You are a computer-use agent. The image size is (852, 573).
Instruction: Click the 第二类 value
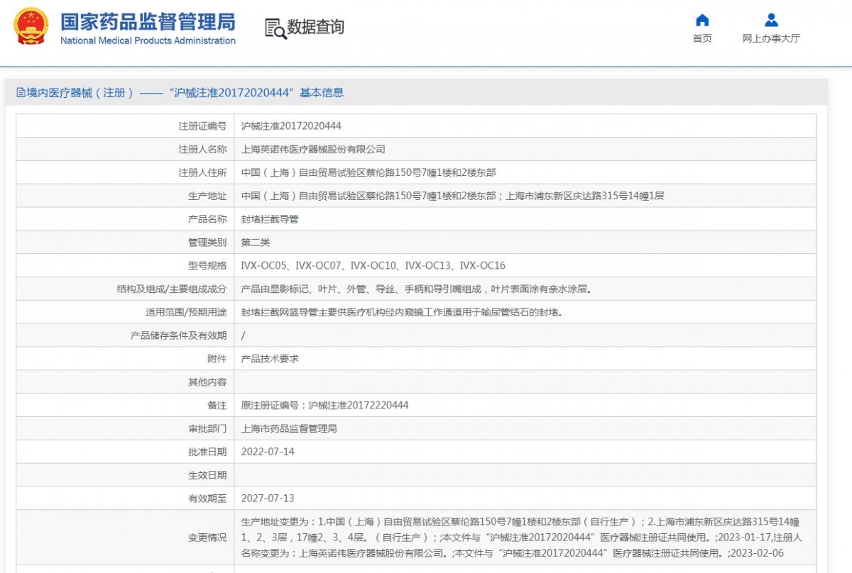256,243
